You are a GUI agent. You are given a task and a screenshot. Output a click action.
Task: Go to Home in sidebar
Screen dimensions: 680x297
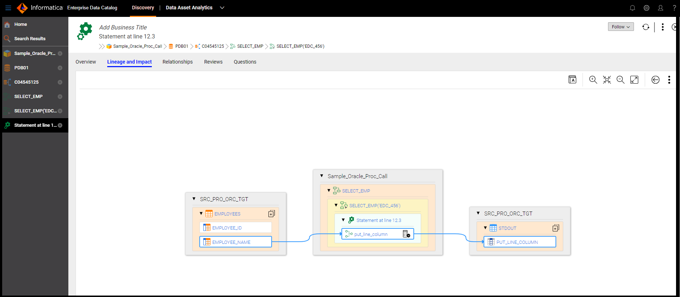(35, 24)
